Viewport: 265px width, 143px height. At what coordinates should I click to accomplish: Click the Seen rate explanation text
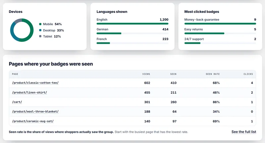[98, 132]
